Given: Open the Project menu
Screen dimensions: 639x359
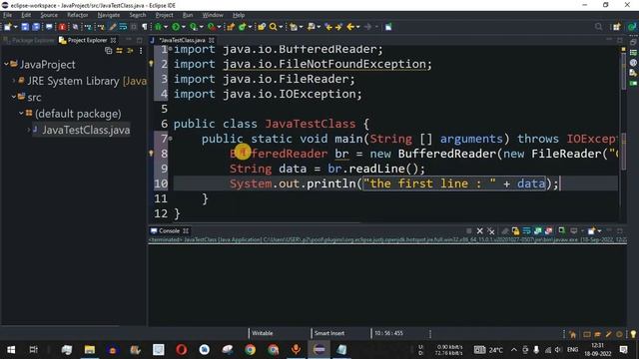Looking at the screenshot, I should click(x=164, y=15).
